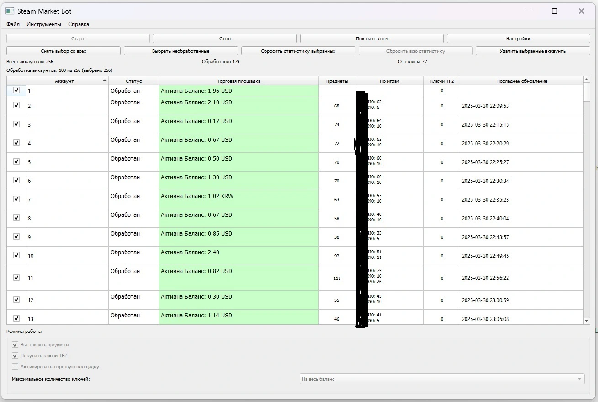Sort by Торговая площадка column header

coord(238,81)
